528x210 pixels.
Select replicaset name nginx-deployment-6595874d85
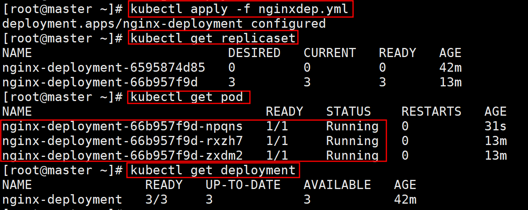(x=104, y=68)
